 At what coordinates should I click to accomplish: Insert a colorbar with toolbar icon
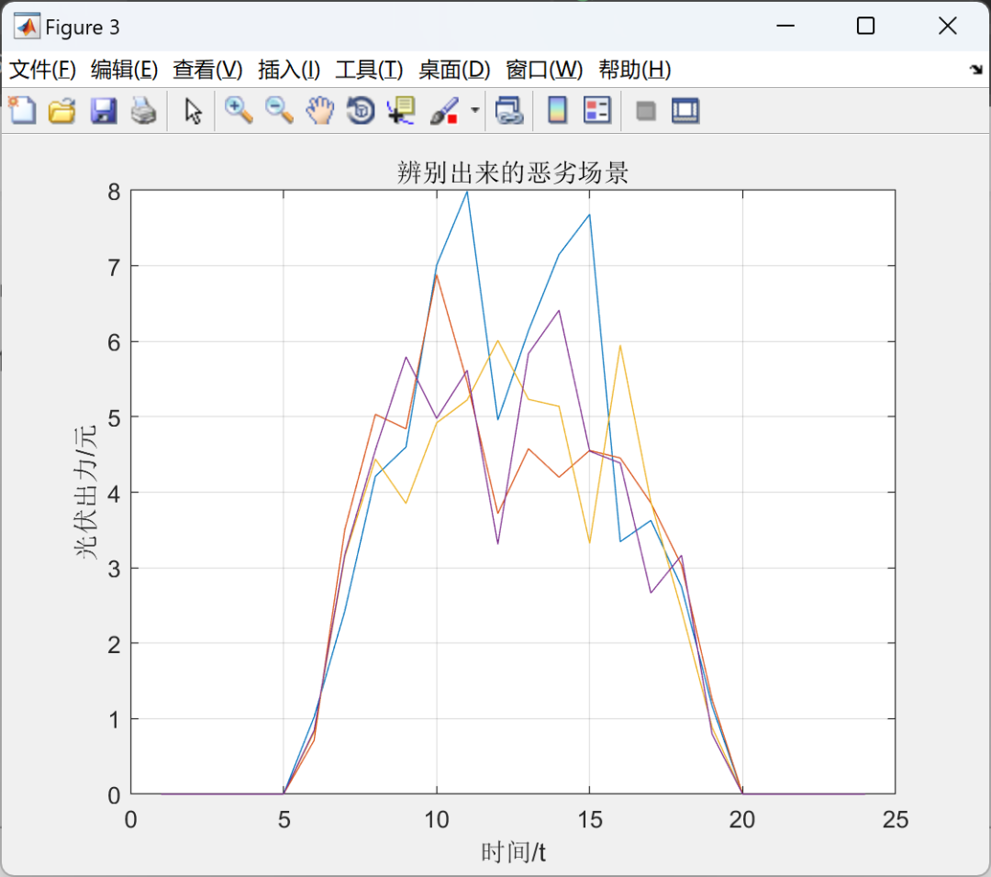557,111
